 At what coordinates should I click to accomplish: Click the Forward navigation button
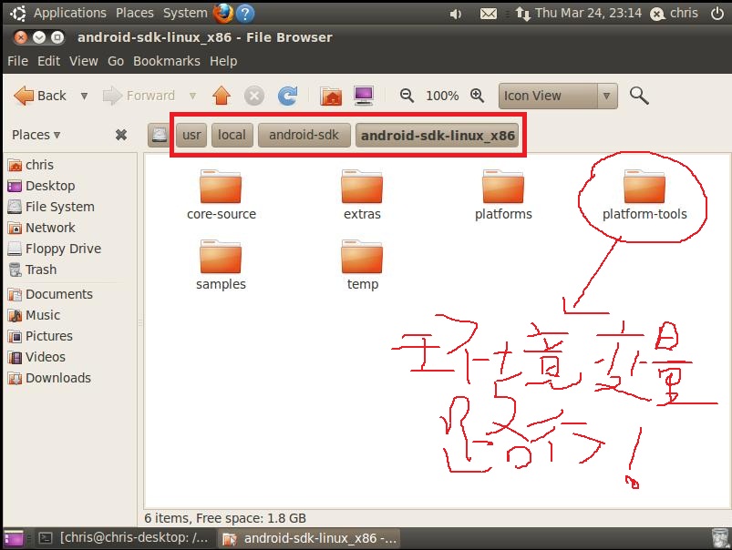pyautogui.click(x=139, y=96)
